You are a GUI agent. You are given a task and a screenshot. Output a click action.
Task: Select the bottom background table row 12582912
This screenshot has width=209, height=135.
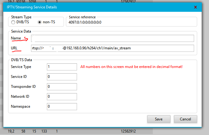point(128,131)
